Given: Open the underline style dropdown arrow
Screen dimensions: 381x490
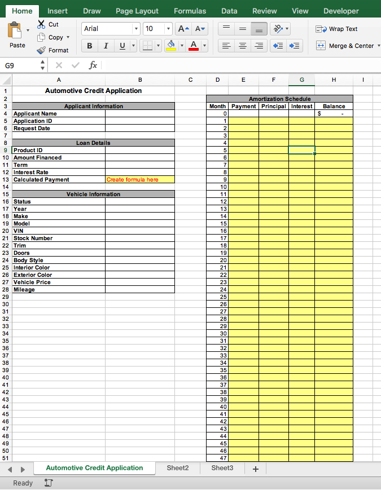Looking at the screenshot, I should pos(134,46).
